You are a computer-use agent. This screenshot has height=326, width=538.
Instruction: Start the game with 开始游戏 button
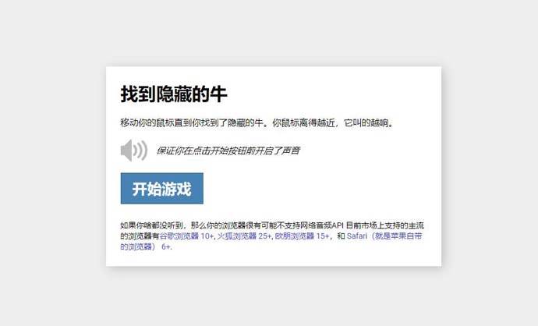(162, 189)
